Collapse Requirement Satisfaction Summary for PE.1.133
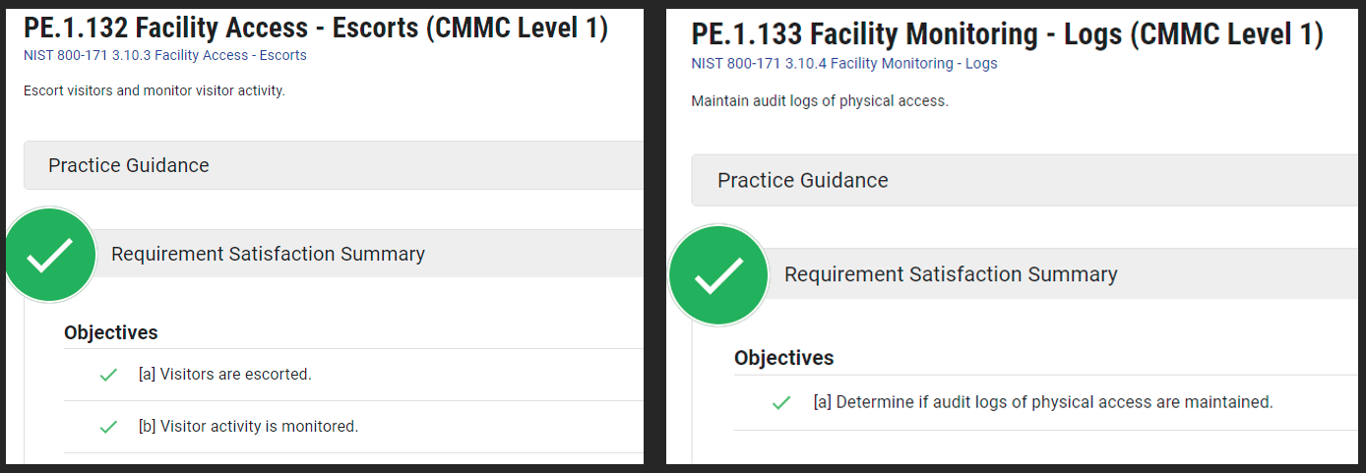The height and width of the screenshot is (473, 1366). (951, 274)
